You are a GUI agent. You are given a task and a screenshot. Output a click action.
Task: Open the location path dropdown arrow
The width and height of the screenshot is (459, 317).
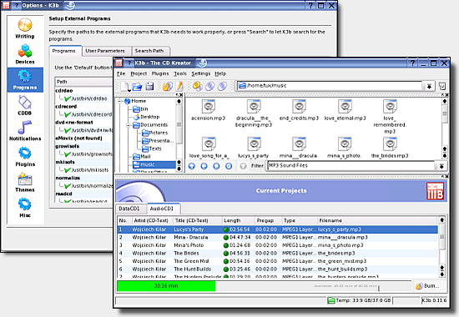[x=429, y=86]
